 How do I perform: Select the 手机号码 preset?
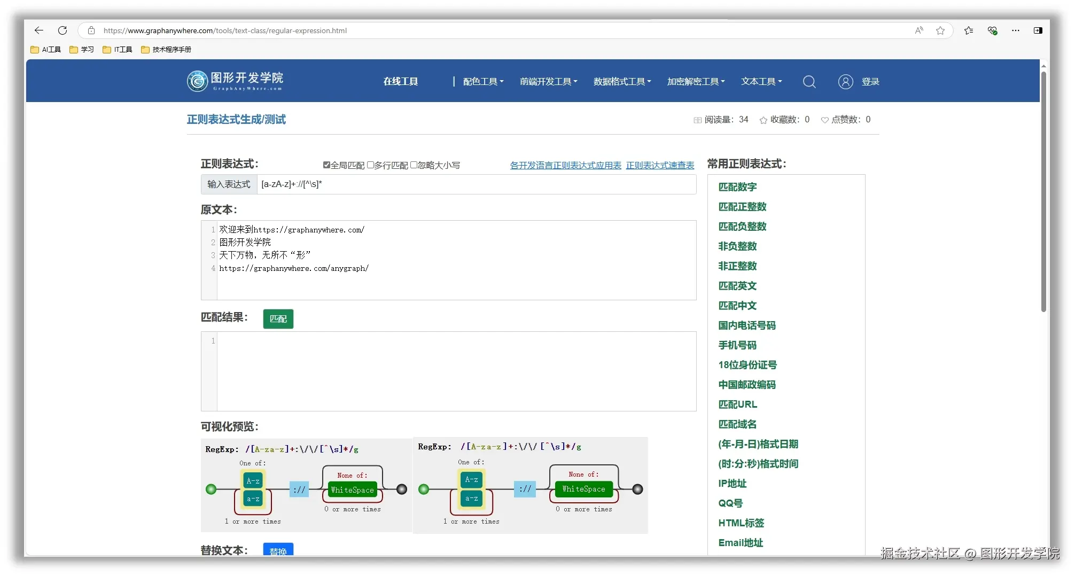tap(737, 345)
